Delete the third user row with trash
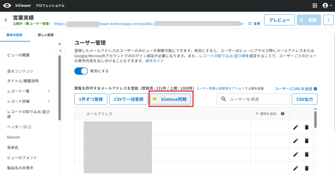Viewport: 335px width, 175px height. (307, 154)
